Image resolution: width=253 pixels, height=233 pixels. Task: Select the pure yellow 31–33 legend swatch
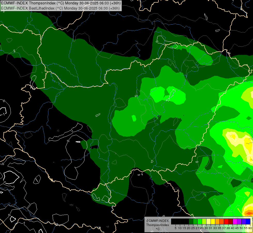coord(213,222)
